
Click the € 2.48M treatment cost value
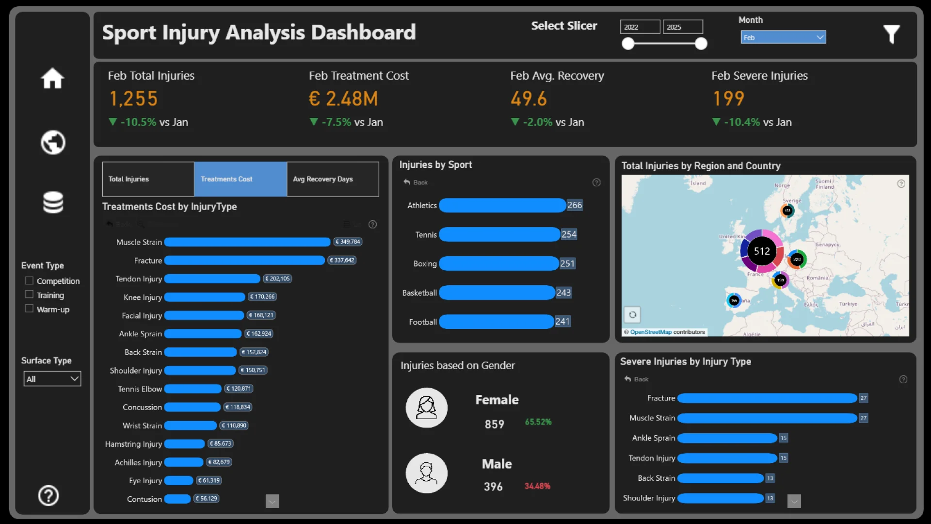[x=343, y=98]
